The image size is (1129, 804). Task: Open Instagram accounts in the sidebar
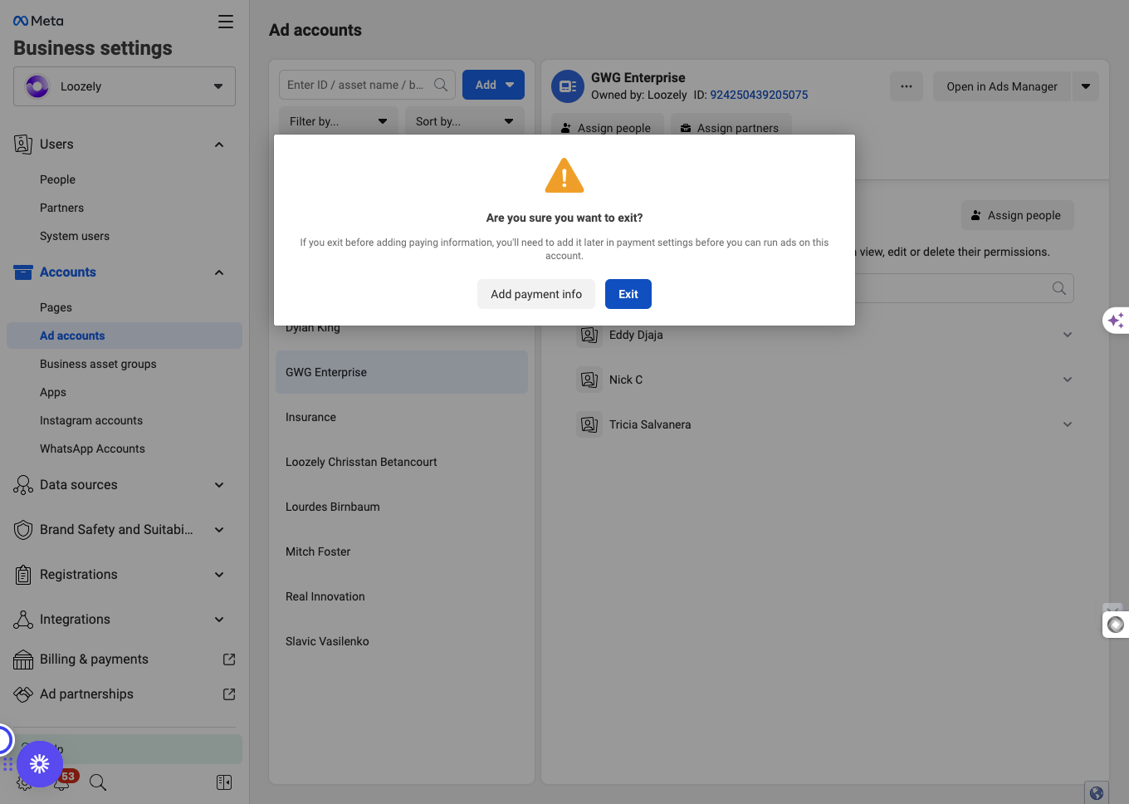91,420
